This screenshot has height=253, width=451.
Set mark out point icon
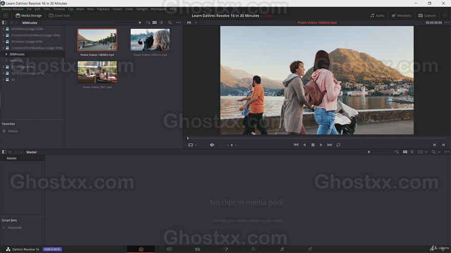(x=443, y=145)
